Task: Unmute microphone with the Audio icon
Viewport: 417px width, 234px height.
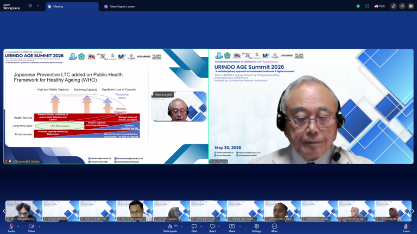Action: pos(11,227)
